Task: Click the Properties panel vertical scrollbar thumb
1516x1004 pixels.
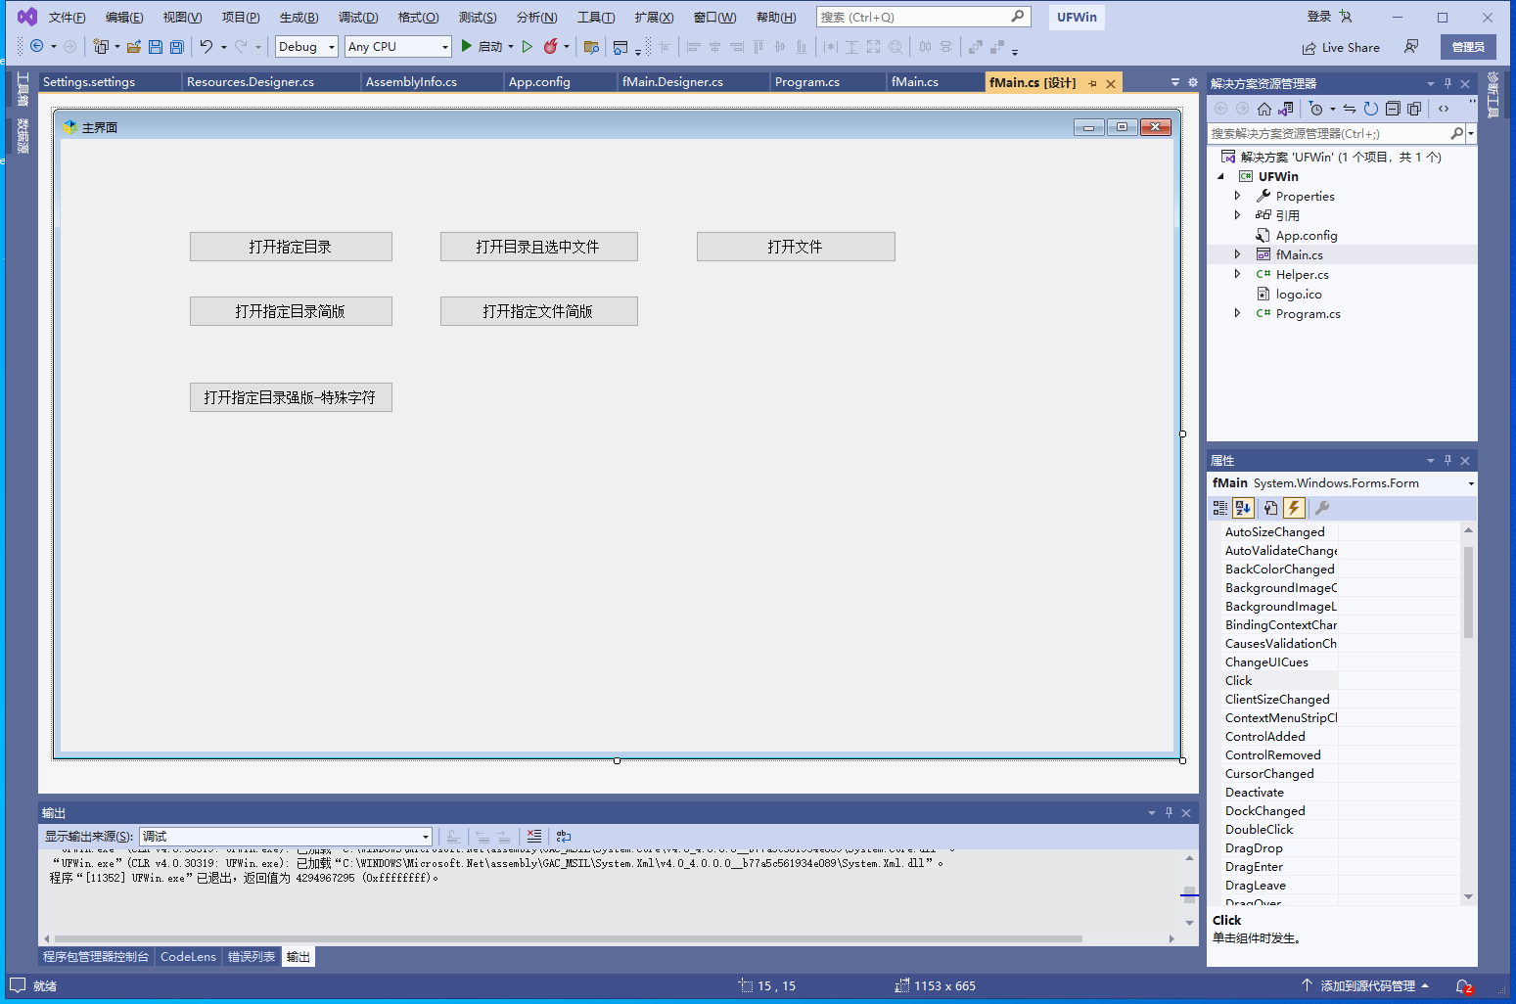Action: coord(1468,591)
